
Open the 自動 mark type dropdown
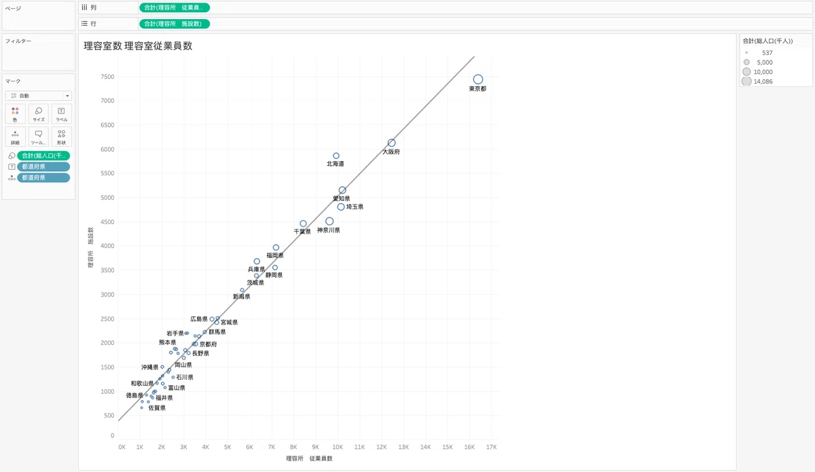click(x=38, y=96)
